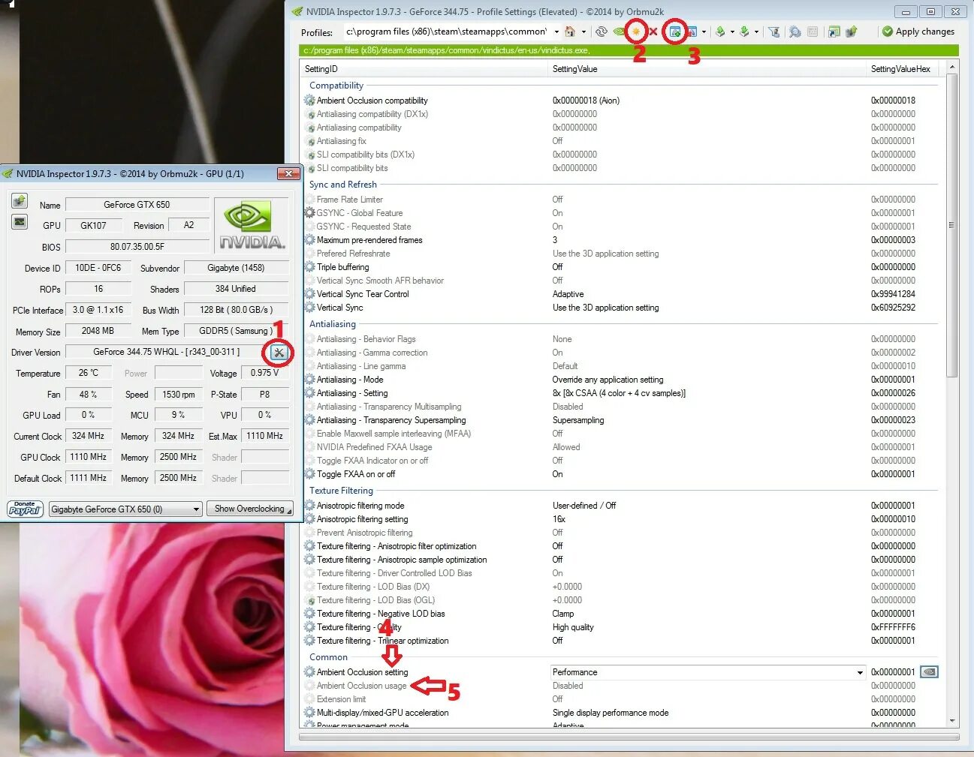Image resolution: width=974 pixels, height=757 pixels.
Task: Click the sensor monitoring icon in GPU window
Action: point(20,222)
